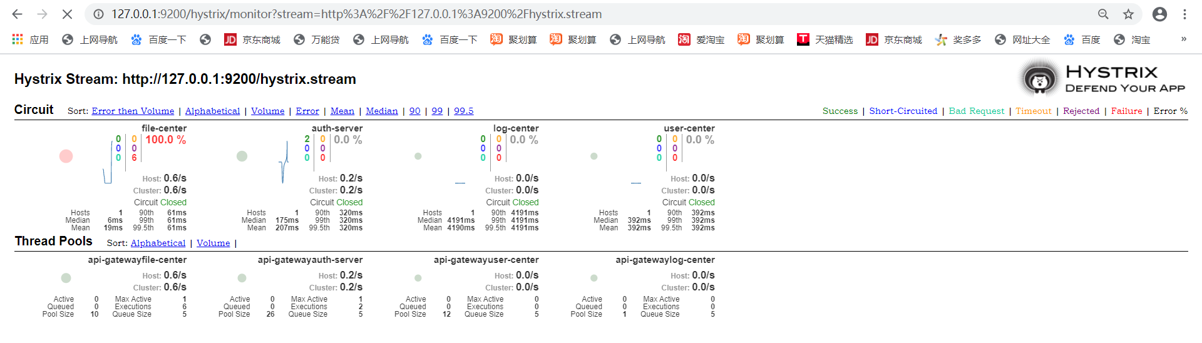Click the Timeout legend label
The image size is (1202, 343).
pos(1034,111)
